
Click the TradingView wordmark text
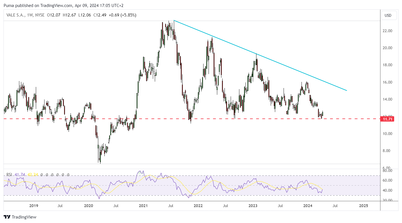point(24,217)
